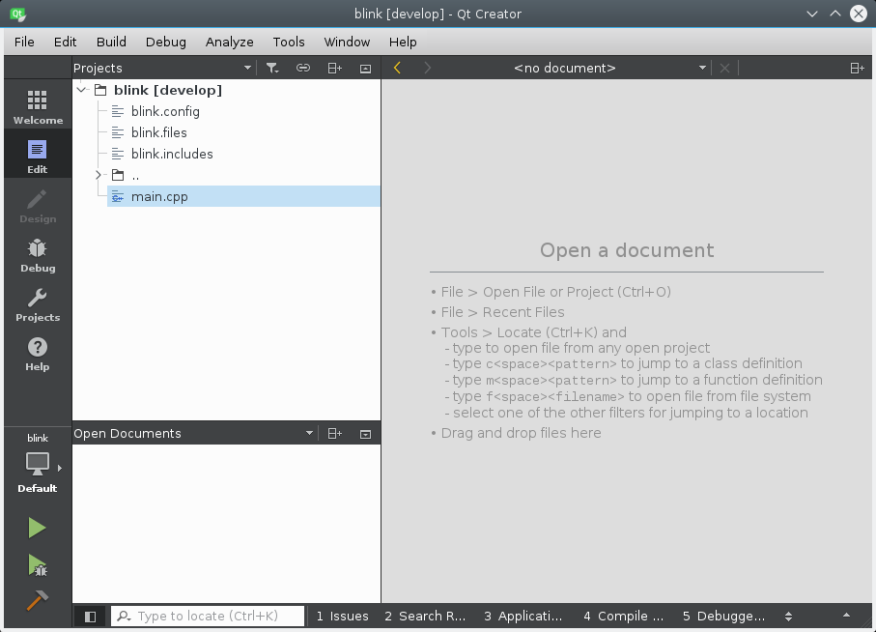Open the Welcome mode
The image size is (876, 632).
[38, 106]
